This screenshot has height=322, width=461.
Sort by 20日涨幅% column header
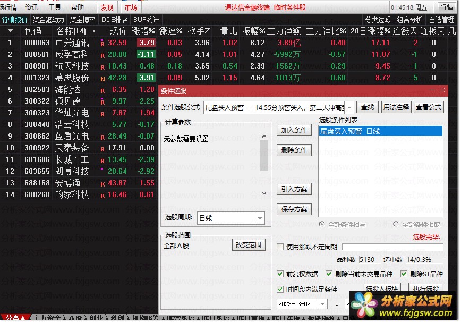(371, 31)
